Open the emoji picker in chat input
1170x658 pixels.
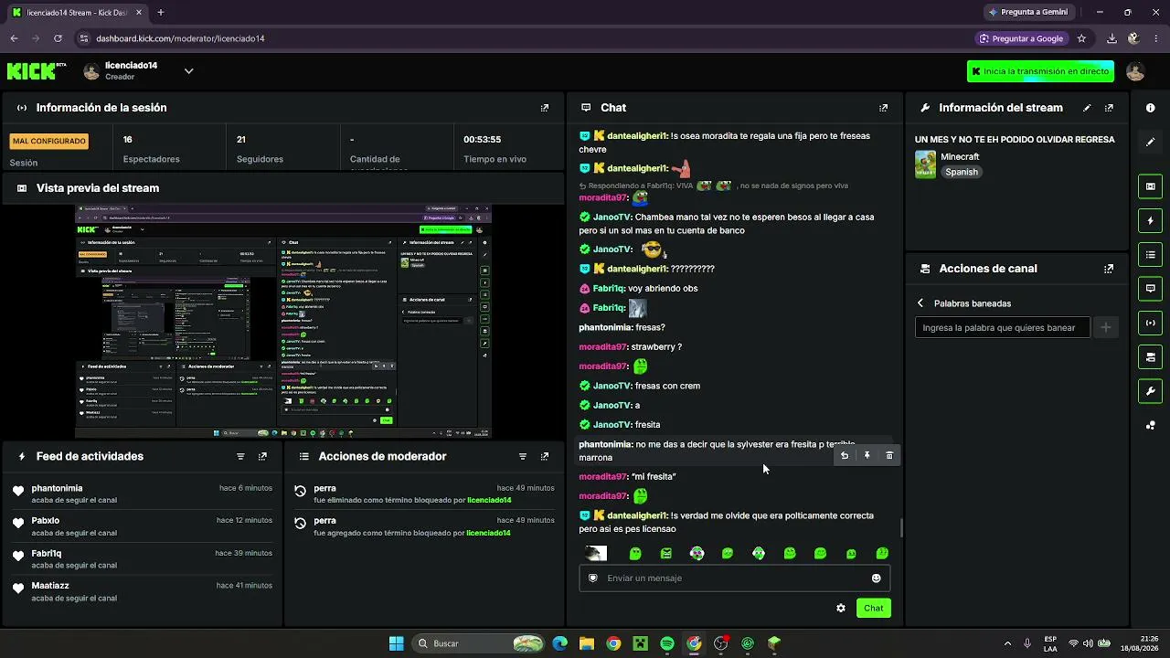pos(876,578)
